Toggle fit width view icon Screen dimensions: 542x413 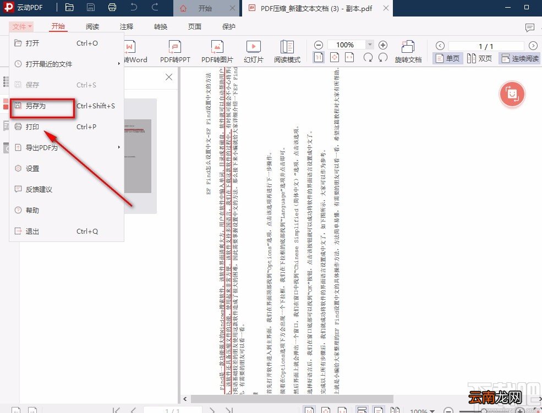349,58
